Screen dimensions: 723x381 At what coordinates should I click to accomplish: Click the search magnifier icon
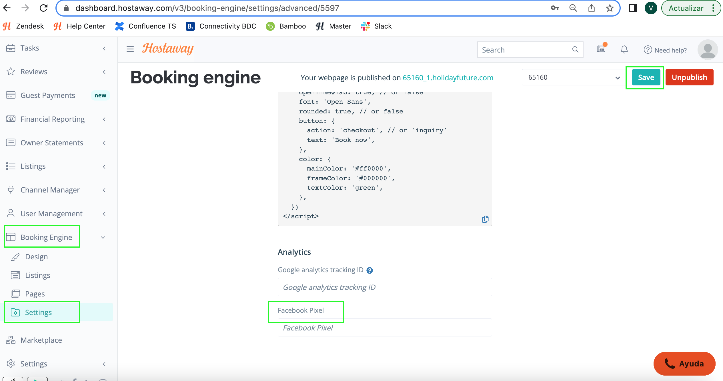point(575,50)
